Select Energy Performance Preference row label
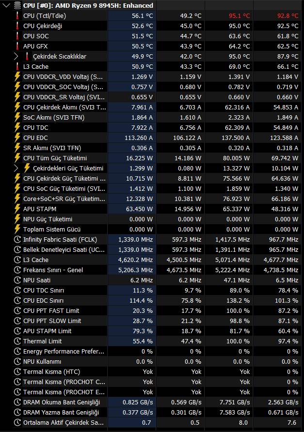The height and width of the screenshot is (432, 304). [64, 352]
